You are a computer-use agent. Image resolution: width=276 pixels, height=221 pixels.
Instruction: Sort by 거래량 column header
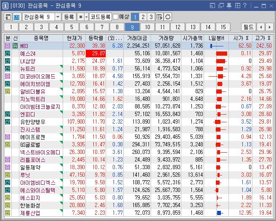click(x=166, y=38)
